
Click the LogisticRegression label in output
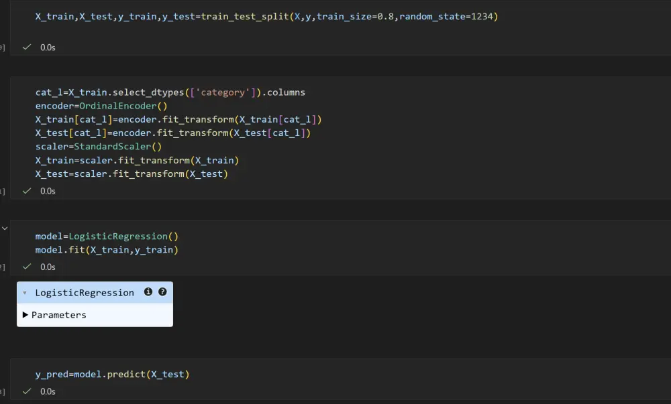click(x=85, y=293)
